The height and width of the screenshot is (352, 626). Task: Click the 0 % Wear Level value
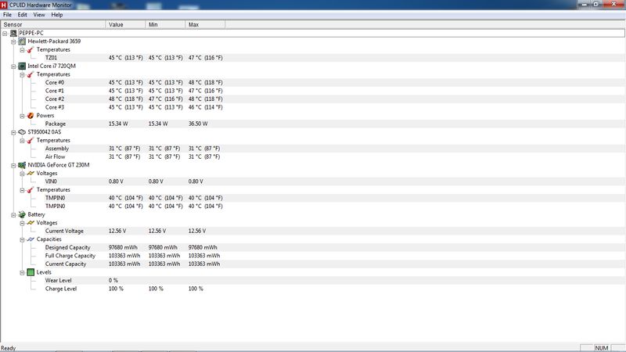[113, 281]
